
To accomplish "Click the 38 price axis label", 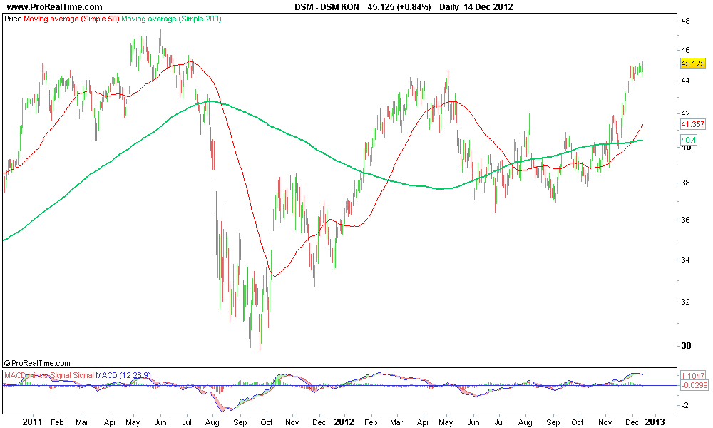I will [686, 183].
